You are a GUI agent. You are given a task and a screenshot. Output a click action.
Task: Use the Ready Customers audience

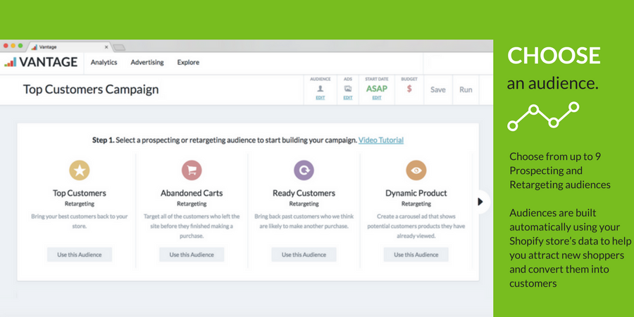point(304,255)
